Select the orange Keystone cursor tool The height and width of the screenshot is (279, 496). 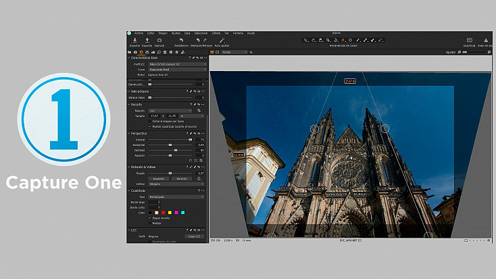point(343,40)
